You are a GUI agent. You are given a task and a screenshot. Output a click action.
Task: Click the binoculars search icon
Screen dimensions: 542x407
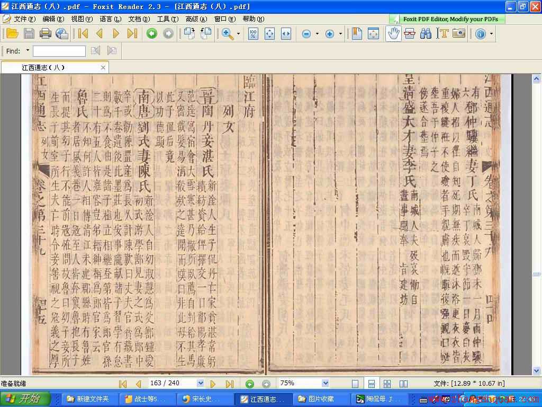(x=426, y=33)
